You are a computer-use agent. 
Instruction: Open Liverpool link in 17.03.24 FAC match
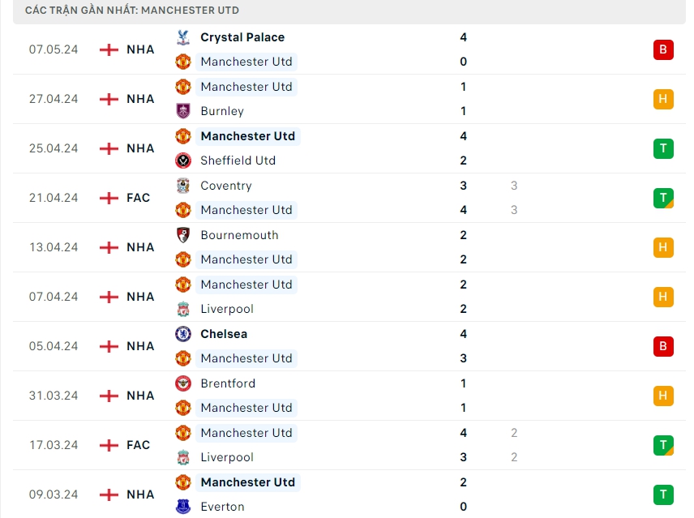pos(227,457)
